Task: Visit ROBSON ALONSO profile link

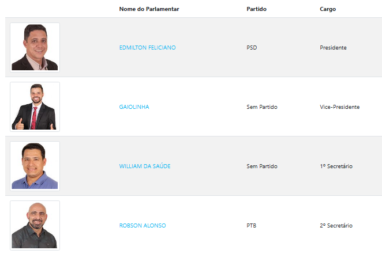Action: [x=143, y=226]
